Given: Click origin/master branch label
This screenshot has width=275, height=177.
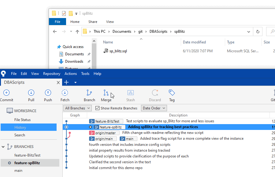Looking at the screenshot, I should [x=104, y=133].
